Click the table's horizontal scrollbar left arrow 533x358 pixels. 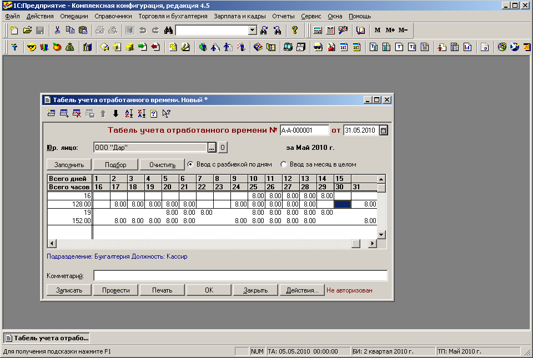(x=52, y=243)
